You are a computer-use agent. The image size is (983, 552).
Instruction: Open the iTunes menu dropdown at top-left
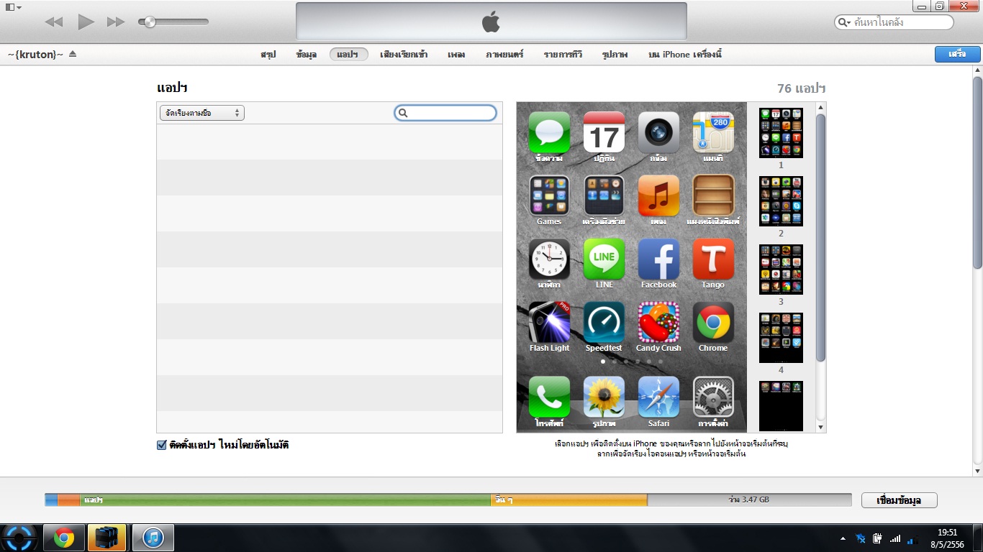tap(13, 6)
